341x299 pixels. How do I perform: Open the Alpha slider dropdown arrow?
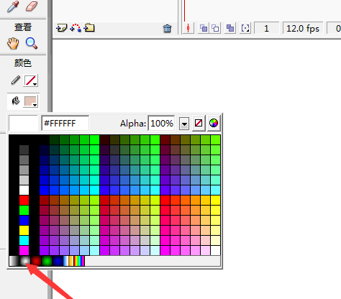(184, 124)
